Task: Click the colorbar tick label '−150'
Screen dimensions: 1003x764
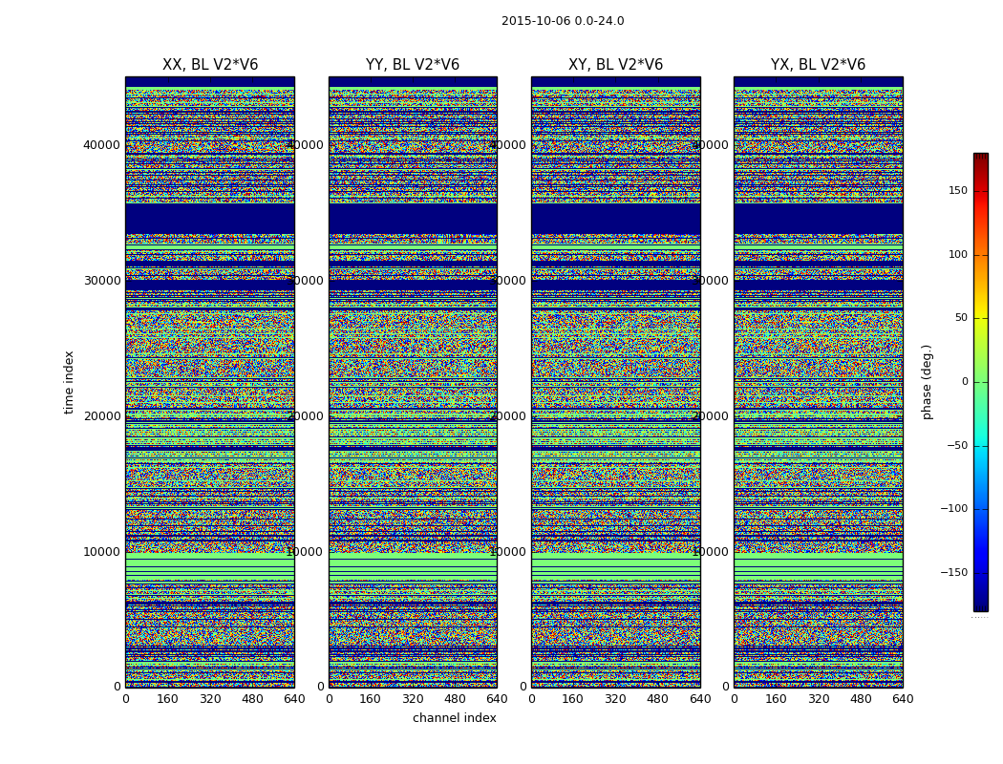Action: (953, 573)
